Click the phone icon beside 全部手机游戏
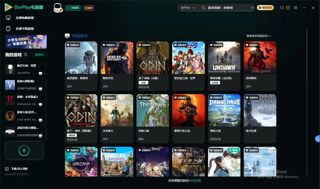Viewport: 320px width, 189px height. (x=8, y=28)
